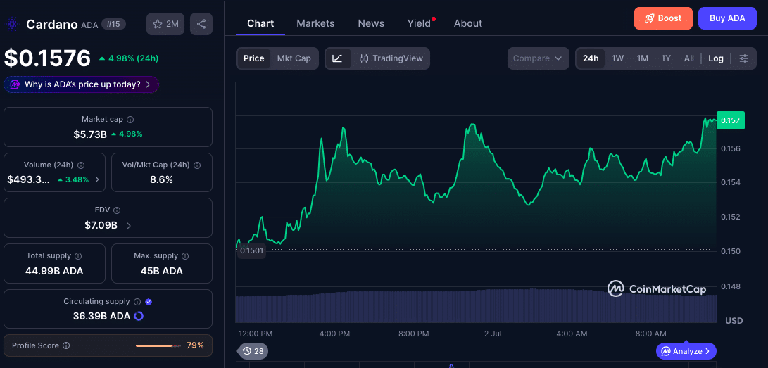Viewport: 768px width, 368px height.
Task: Click Vol/Mkt Cap info icon
Action: point(197,165)
